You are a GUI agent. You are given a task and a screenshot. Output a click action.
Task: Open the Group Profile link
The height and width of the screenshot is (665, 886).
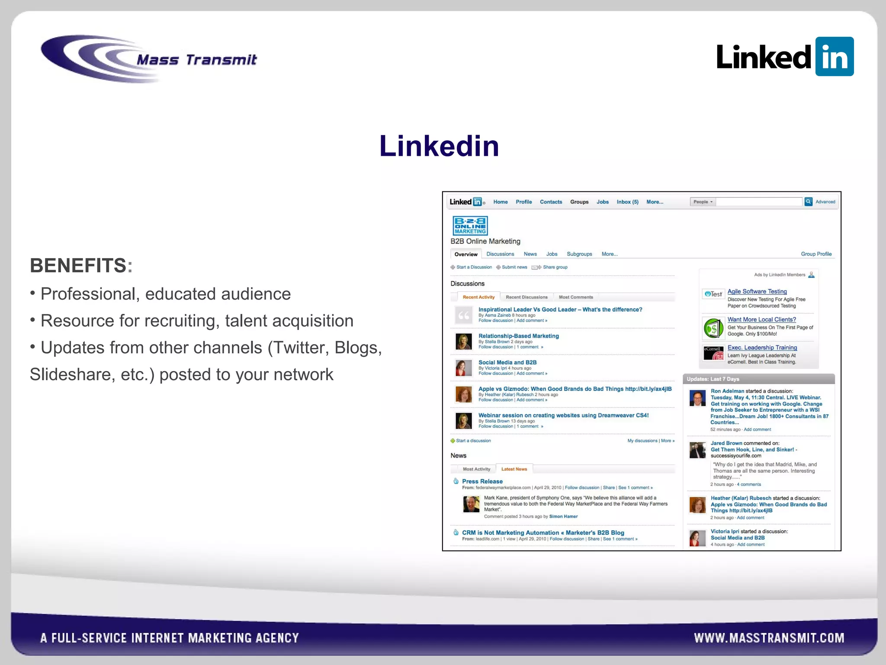click(816, 254)
